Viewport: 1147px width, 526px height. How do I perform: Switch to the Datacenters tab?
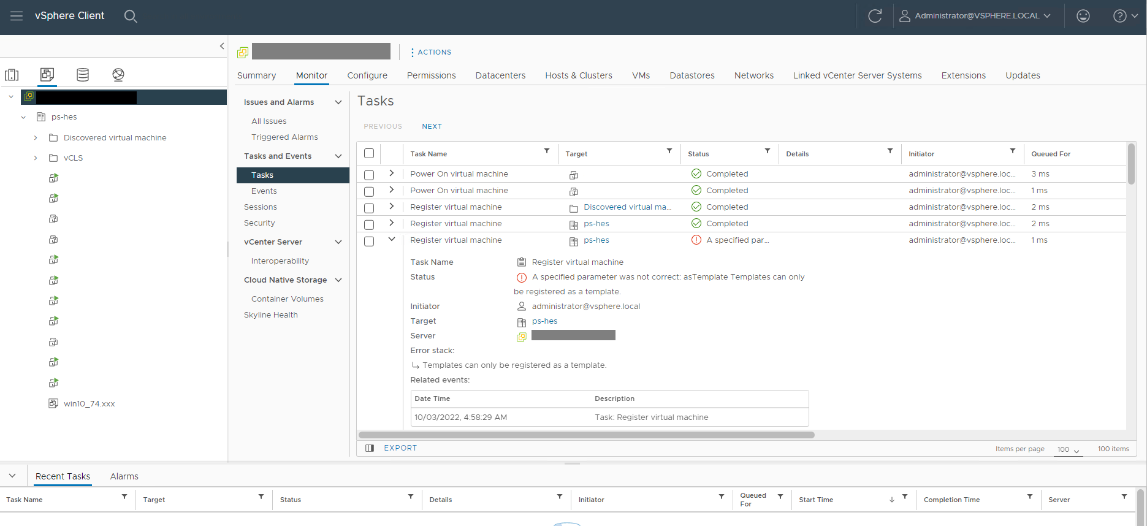(x=500, y=75)
